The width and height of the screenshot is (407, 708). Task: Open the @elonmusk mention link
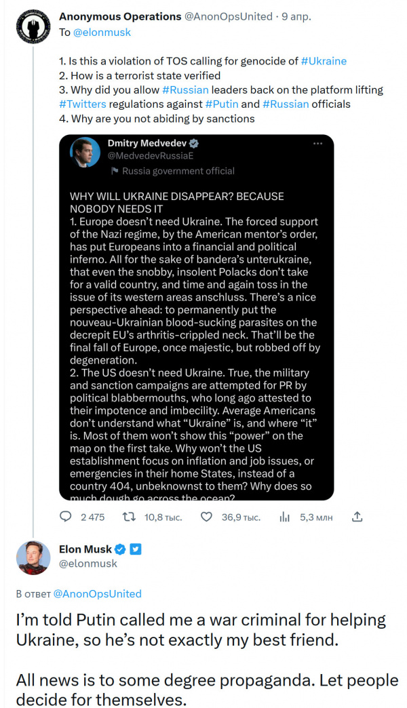pyautogui.click(x=102, y=32)
